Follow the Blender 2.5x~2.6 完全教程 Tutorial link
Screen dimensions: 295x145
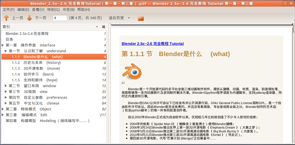point(153,44)
